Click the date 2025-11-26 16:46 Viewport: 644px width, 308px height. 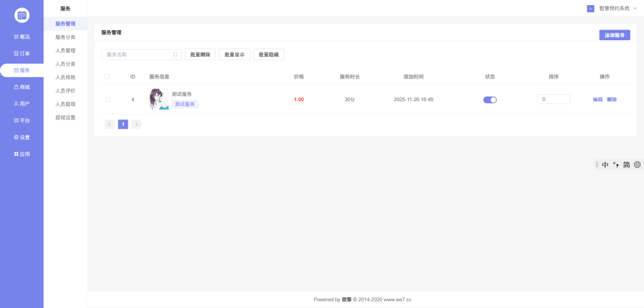tap(413, 99)
